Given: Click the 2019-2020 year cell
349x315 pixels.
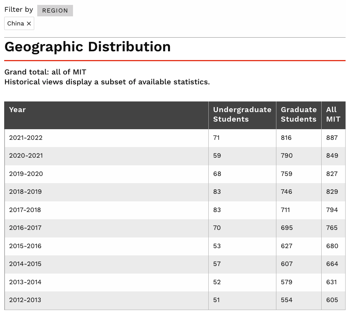Looking at the screenshot, I should [x=26, y=174].
